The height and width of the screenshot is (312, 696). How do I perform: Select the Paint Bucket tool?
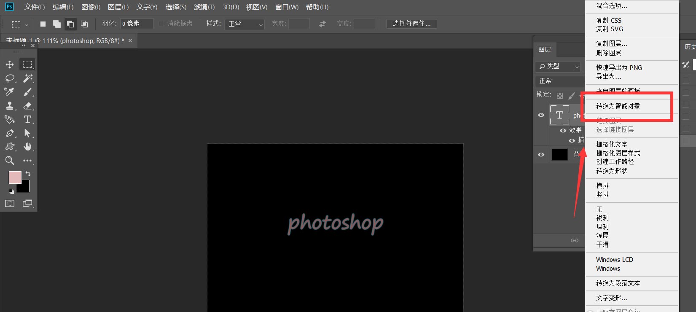coord(10,119)
